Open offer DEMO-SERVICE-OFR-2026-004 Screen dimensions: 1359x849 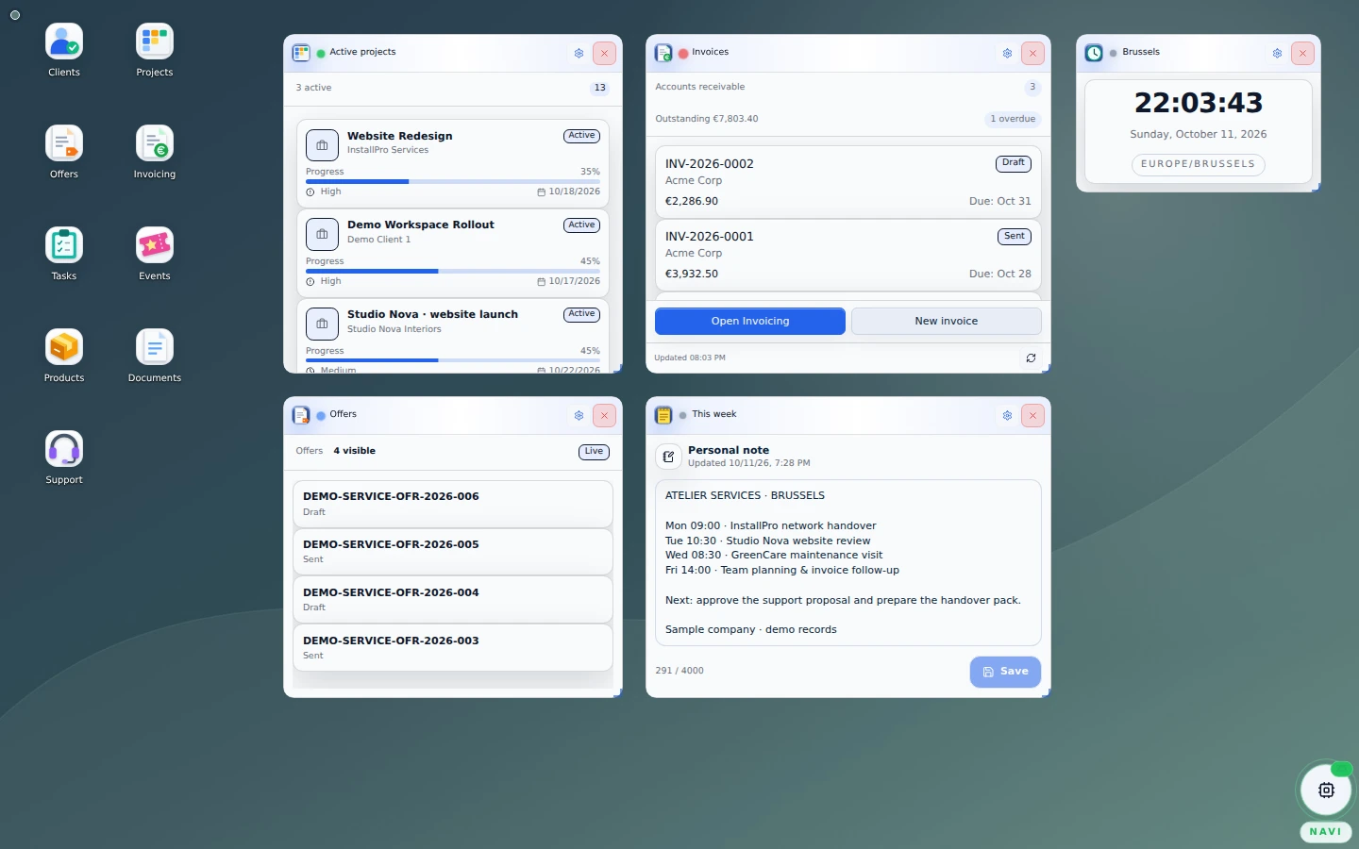(x=453, y=600)
